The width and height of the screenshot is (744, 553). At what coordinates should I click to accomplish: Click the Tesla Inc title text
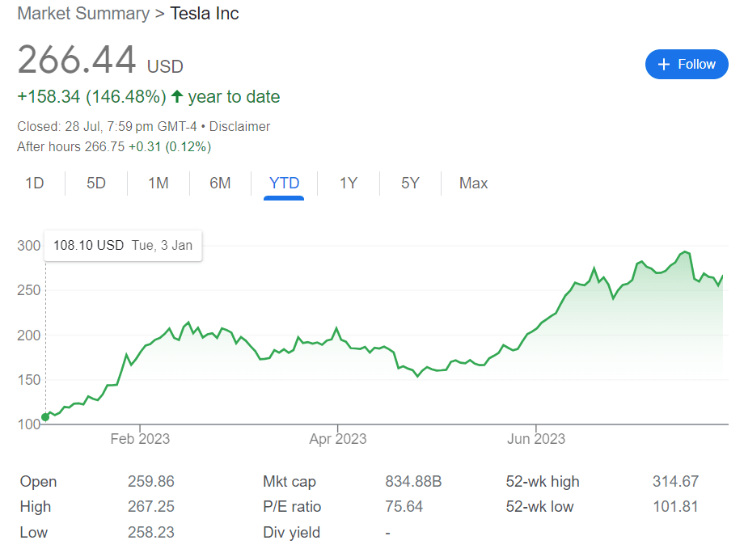(x=204, y=14)
